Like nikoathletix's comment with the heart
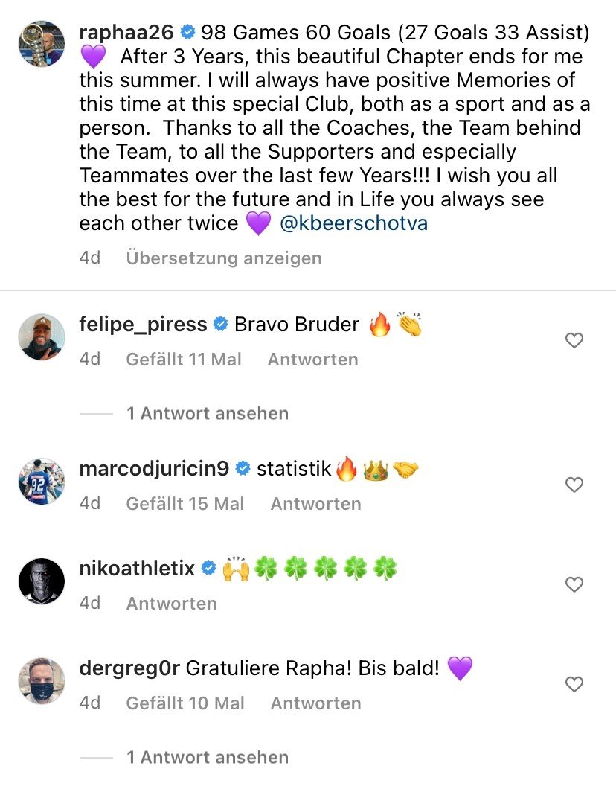Image resolution: width=616 pixels, height=792 pixels. (574, 584)
